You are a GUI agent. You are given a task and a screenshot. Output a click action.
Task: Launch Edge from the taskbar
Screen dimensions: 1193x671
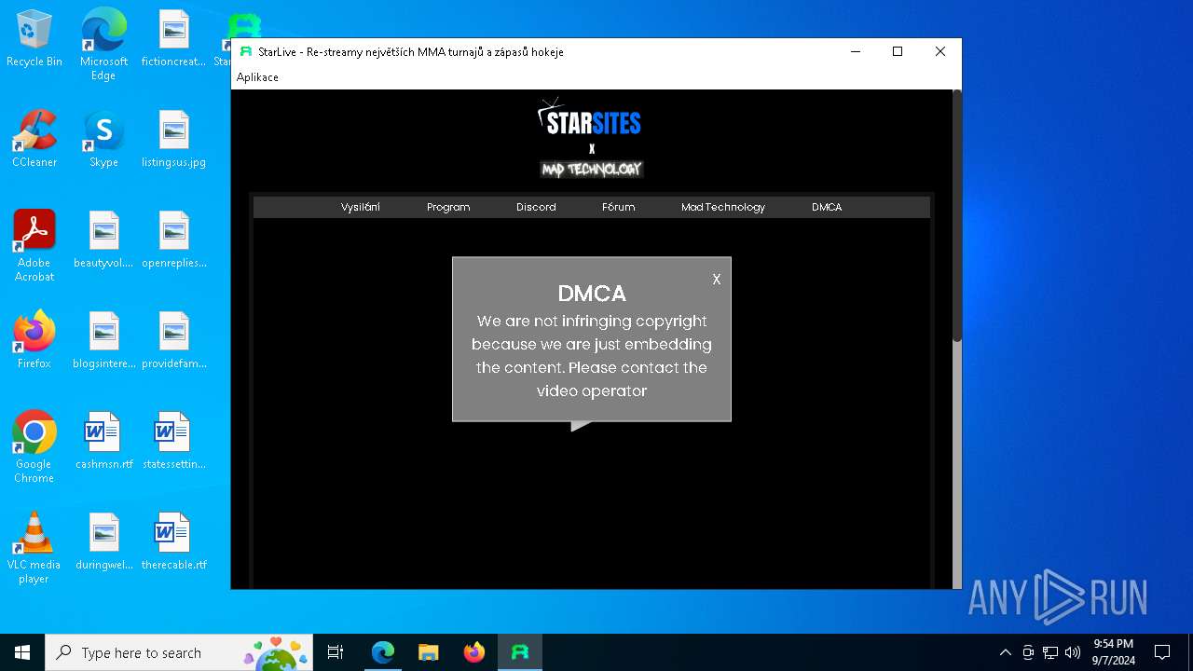[x=383, y=652]
